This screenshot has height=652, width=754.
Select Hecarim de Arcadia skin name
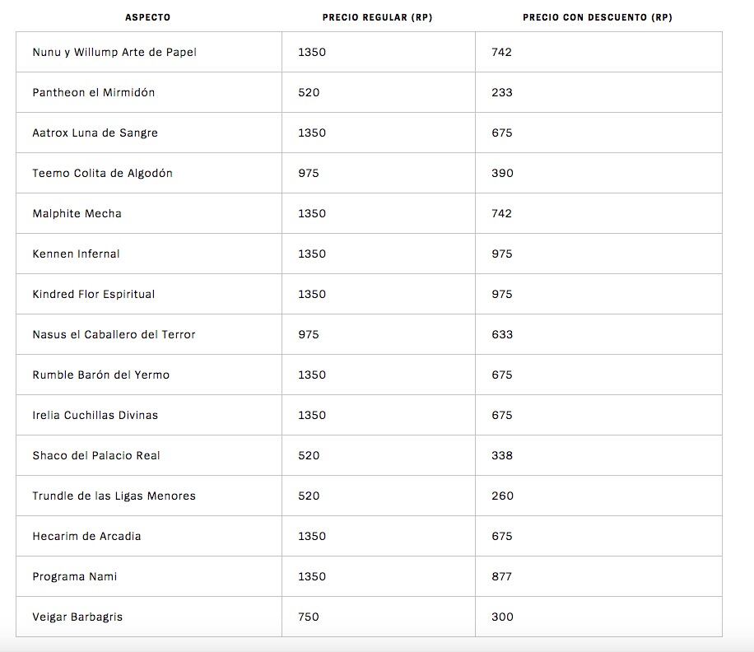[x=87, y=536]
